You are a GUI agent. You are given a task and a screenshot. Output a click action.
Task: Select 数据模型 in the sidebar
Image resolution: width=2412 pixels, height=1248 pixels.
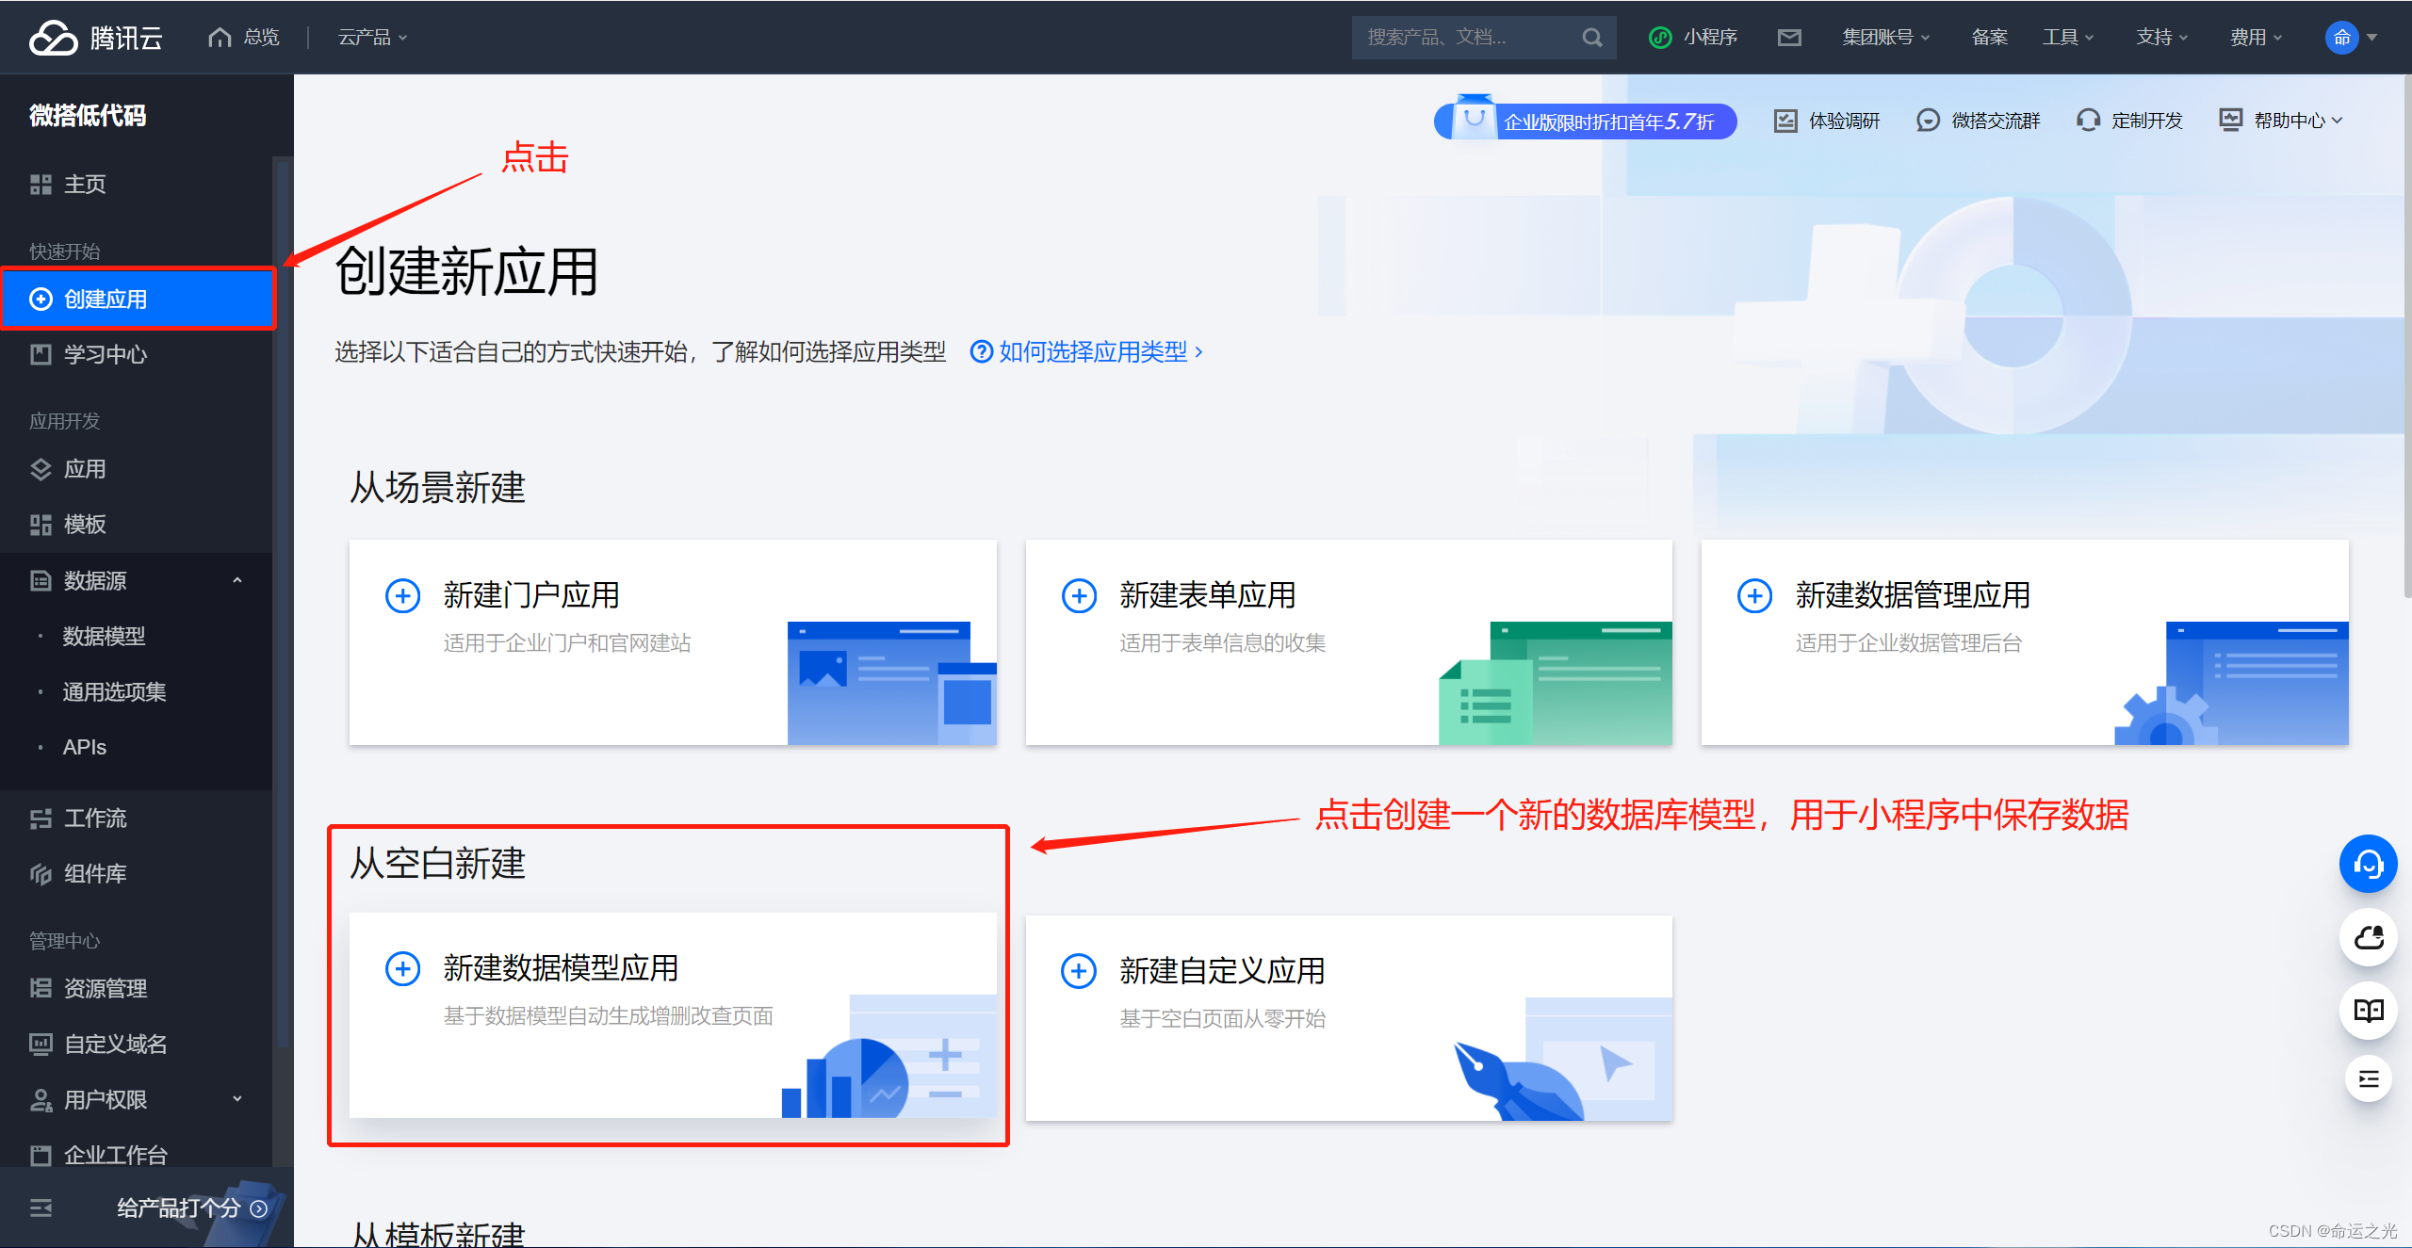[x=104, y=636]
